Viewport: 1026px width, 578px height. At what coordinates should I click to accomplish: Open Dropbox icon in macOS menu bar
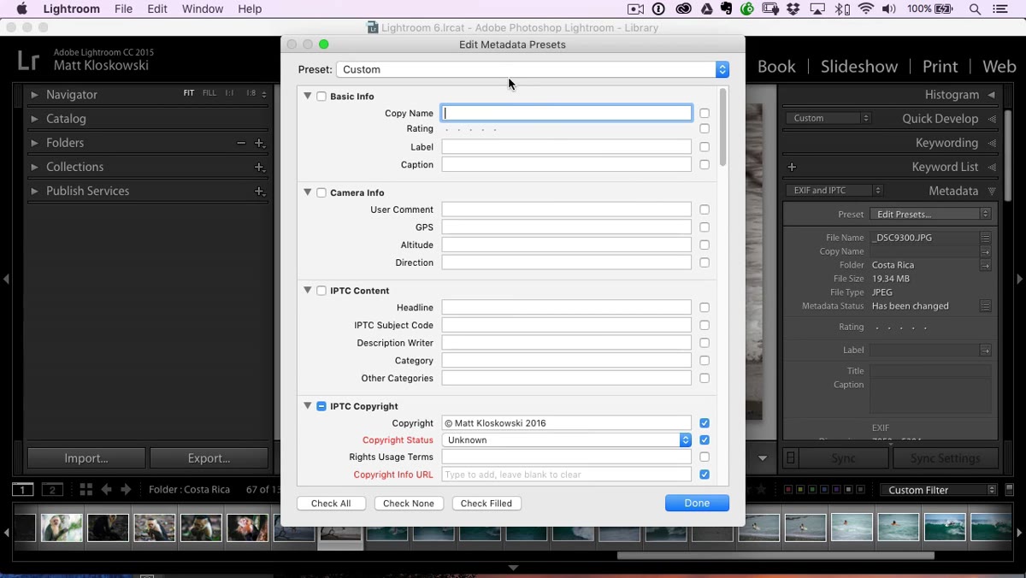793,9
